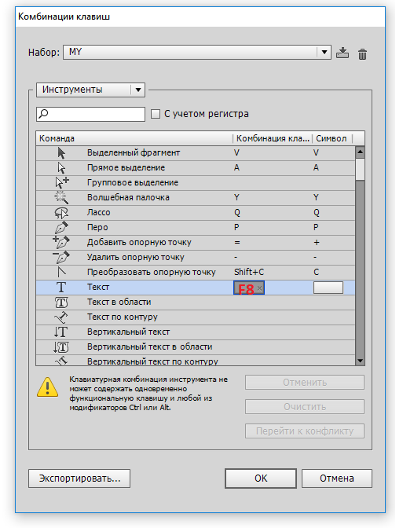Click the 'Команда' column header
The height and width of the screenshot is (528, 403).
[x=134, y=138]
